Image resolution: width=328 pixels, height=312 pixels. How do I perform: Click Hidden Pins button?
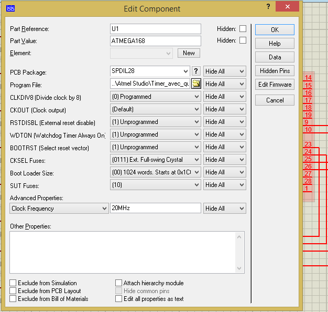(275, 71)
